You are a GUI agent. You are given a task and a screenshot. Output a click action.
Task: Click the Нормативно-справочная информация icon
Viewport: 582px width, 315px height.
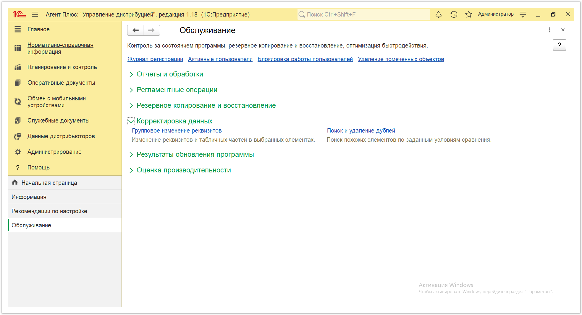pos(18,48)
